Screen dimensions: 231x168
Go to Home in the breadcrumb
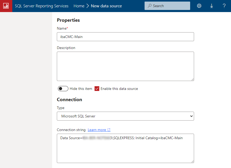tap(79, 6)
